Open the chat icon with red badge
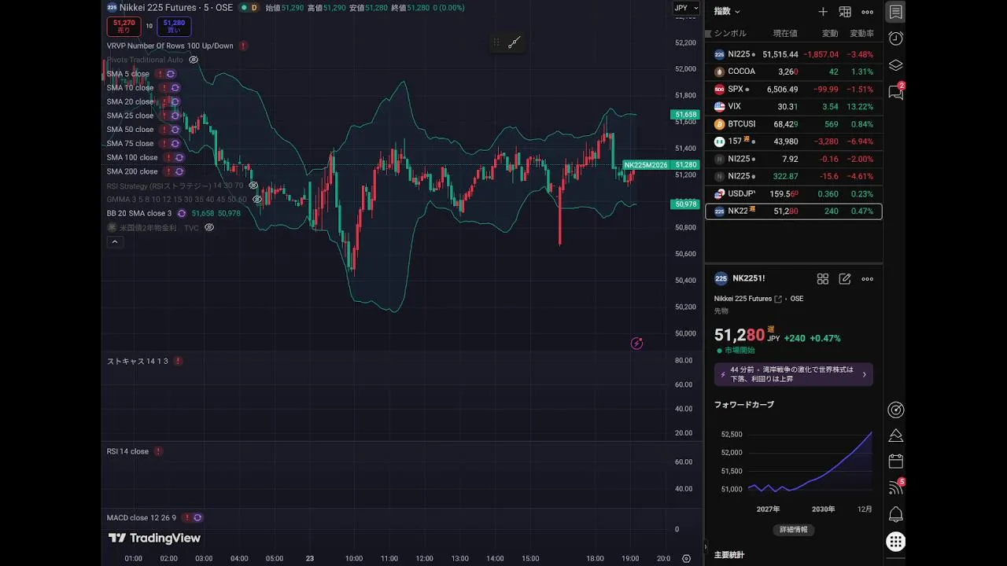 895,92
